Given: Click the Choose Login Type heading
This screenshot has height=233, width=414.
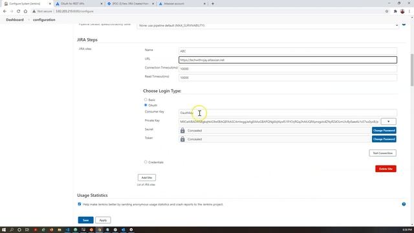Looking at the screenshot, I should (x=162, y=91).
